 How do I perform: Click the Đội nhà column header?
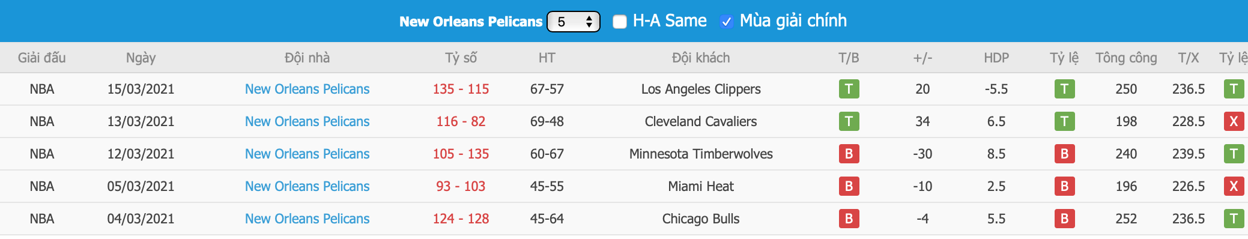click(x=307, y=58)
